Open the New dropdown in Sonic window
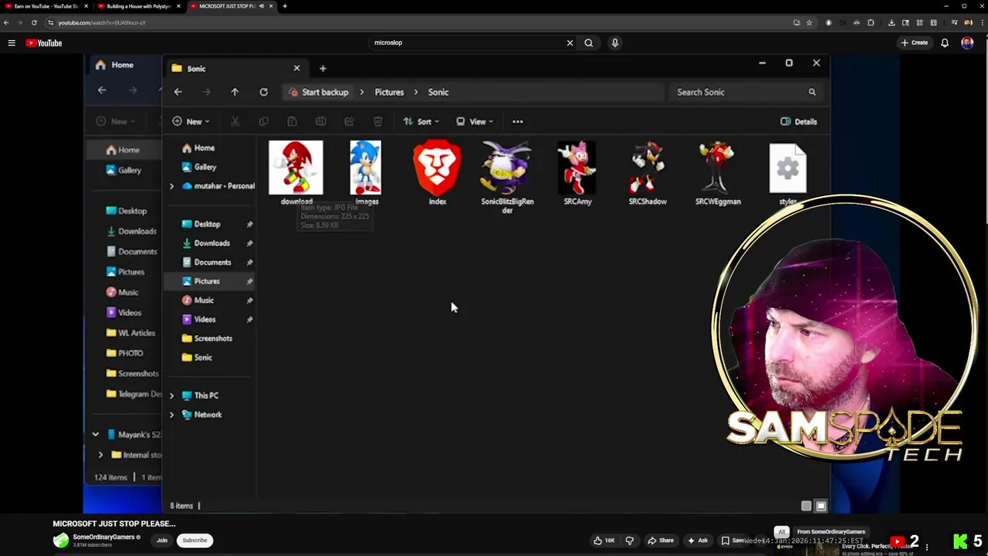Image resolution: width=988 pixels, height=556 pixels. [x=191, y=121]
